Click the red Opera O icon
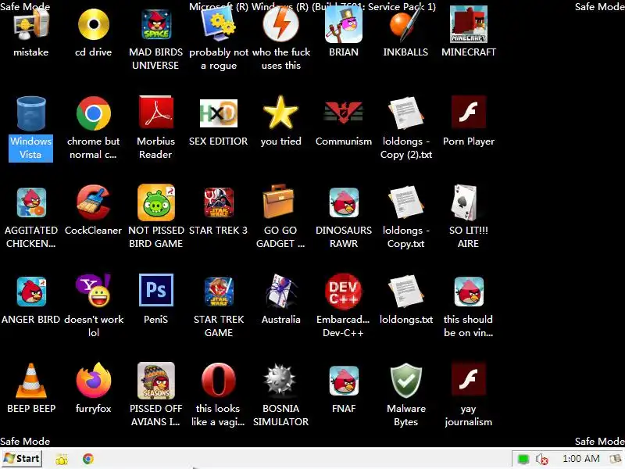This screenshot has width=625, height=469. tap(219, 381)
